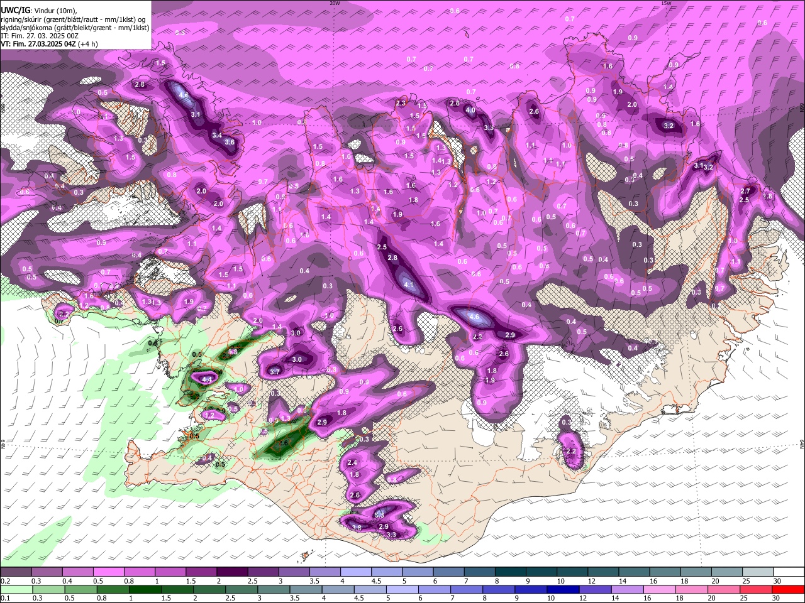Click the 3.6 snowfall value on the map
Screen dimensions: 805x603
[x=230, y=142]
